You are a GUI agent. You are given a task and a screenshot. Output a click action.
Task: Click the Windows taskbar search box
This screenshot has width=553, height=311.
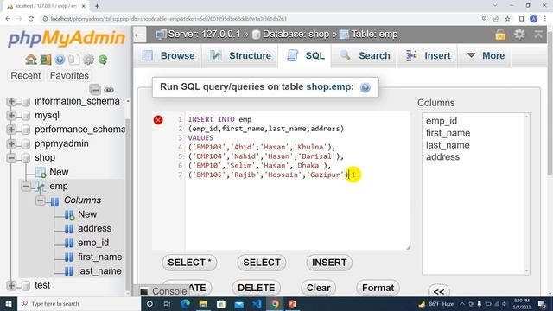pos(79,303)
